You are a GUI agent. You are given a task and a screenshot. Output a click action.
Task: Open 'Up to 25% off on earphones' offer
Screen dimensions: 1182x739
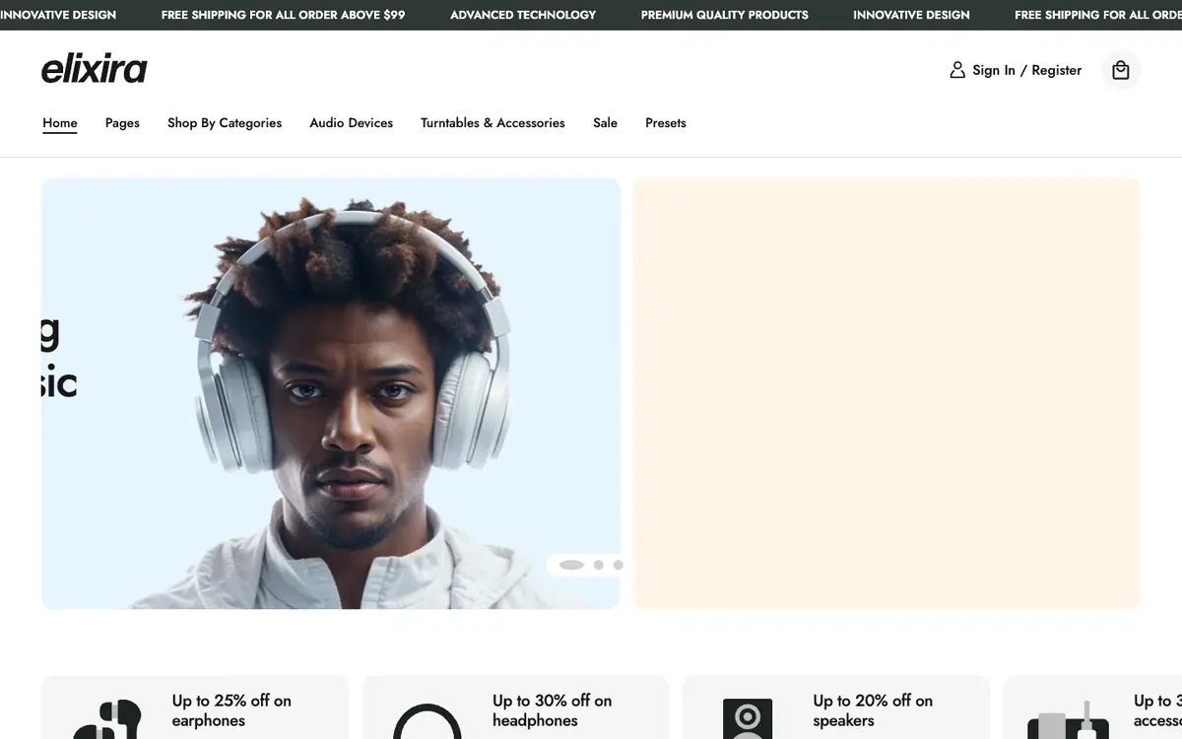pyautogui.click(x=231, y=710)
